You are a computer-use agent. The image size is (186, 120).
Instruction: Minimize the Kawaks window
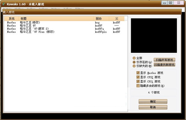165,3
